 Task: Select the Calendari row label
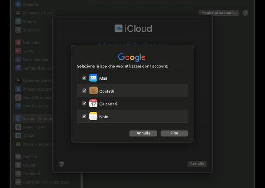click(x=108, y=104)
